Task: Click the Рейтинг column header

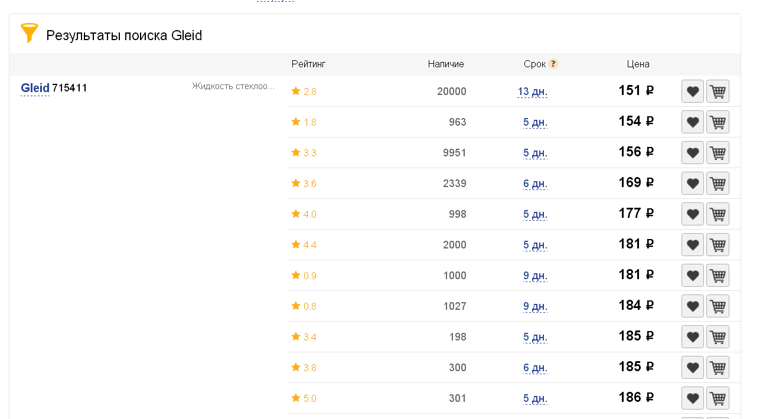Action: tap(308, 64)
